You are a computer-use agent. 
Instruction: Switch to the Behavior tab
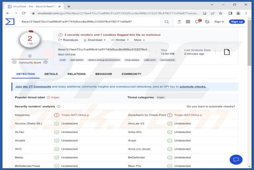103,74
